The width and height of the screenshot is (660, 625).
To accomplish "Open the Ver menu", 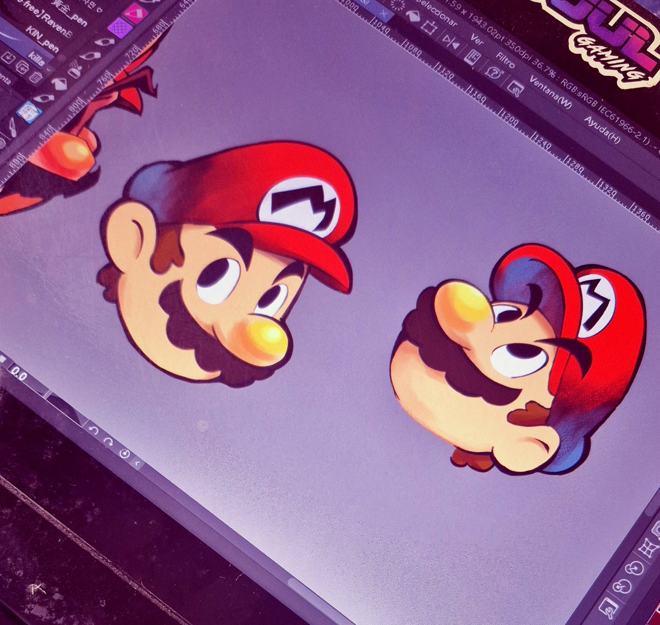I will coord(477,39).
